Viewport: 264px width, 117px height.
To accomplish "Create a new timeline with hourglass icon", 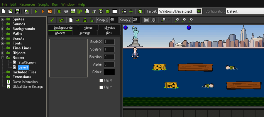I will click(x=101, y=11).
